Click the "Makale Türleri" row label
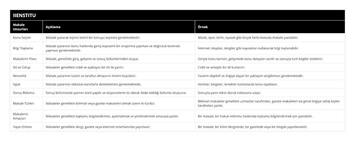355x141 pixels. point(24,103)
